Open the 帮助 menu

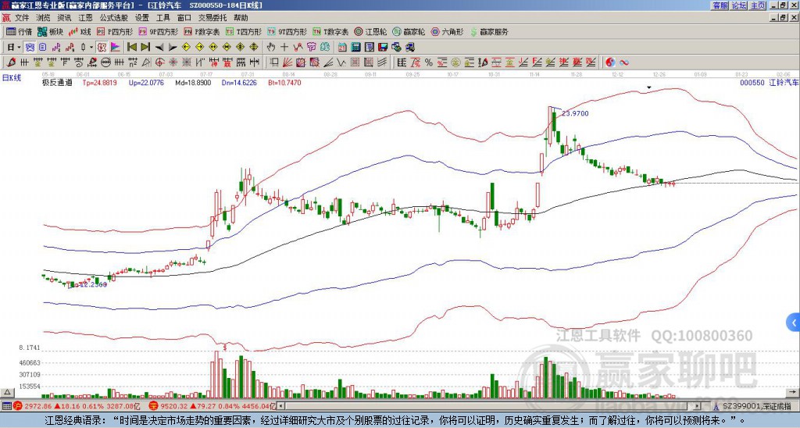click(x=241, y=18)
